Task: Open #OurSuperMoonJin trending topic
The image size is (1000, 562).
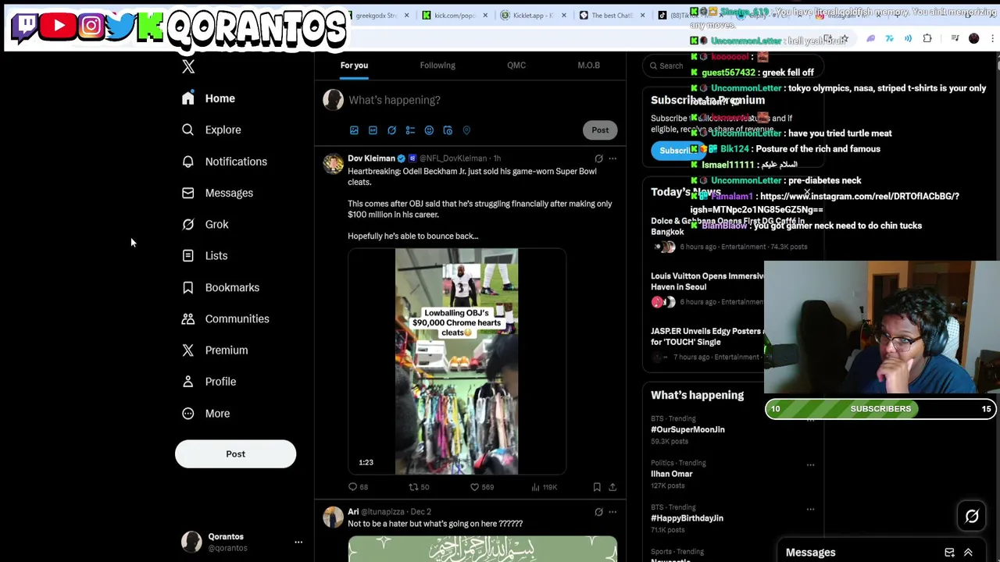Action: click(x=687, y=429)
